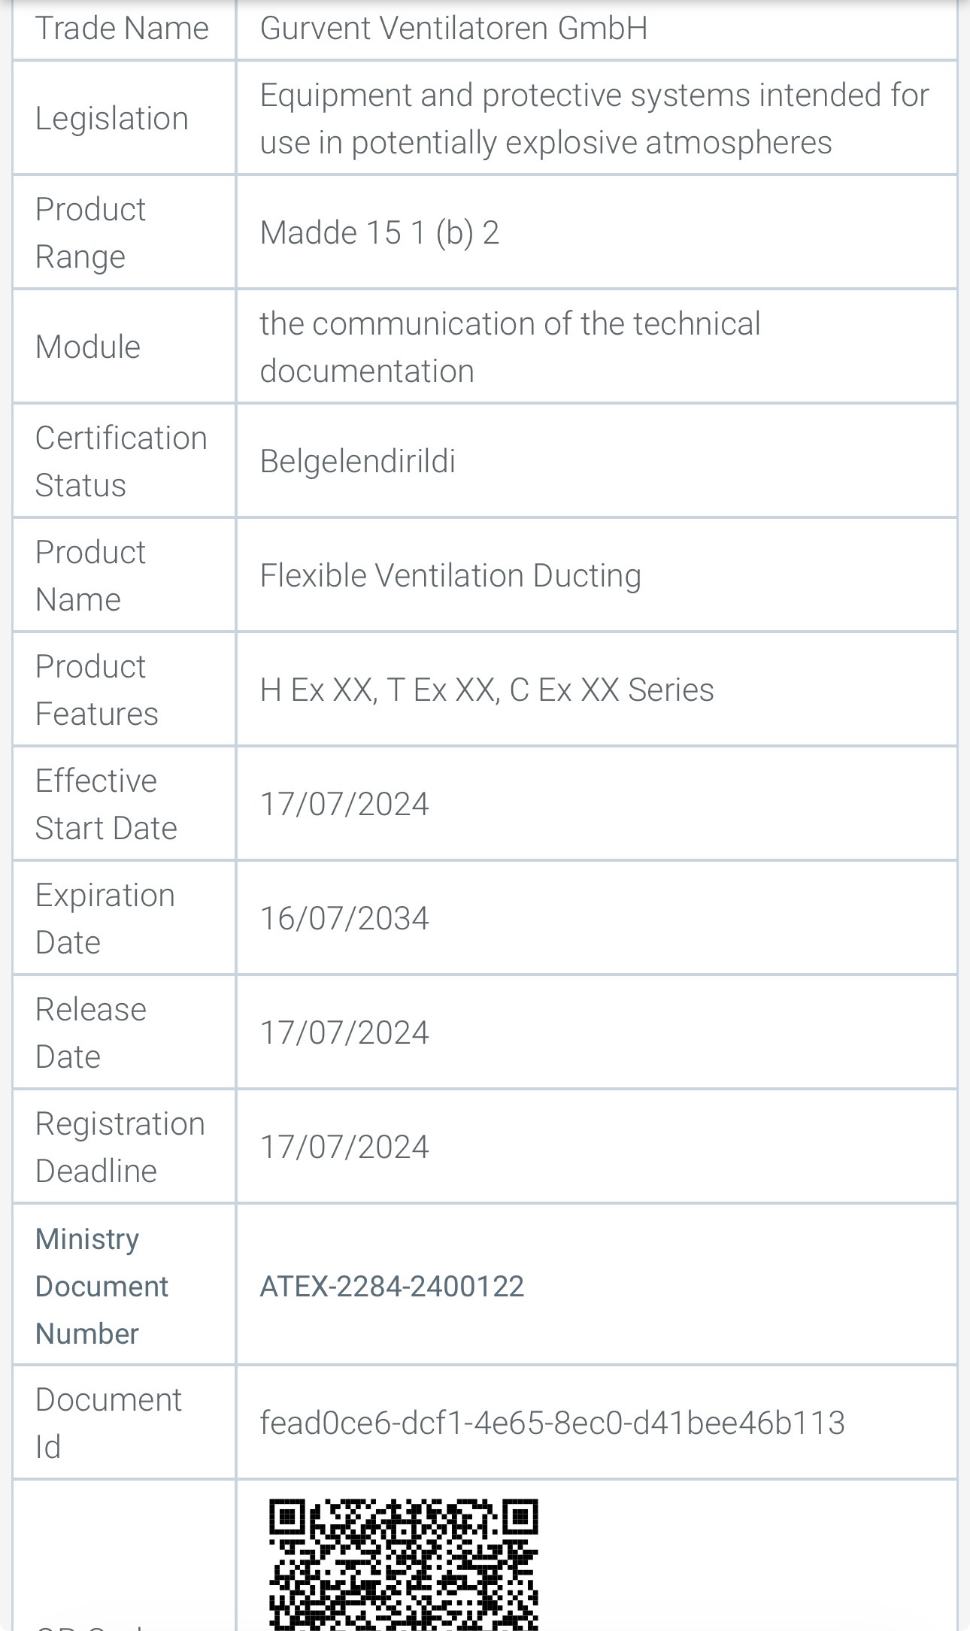Click the expiration date 16/07/2034
970x1631 pixels.
pos(344,918)
